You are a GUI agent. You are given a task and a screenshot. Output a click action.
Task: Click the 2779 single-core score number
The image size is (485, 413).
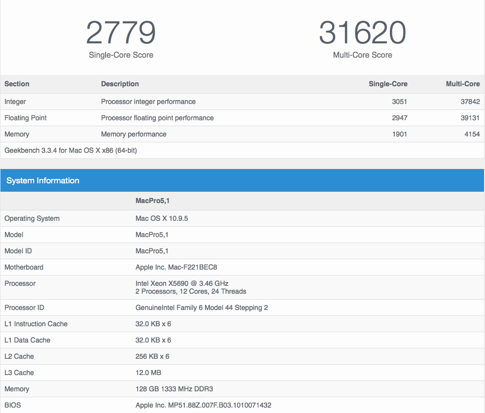(x=121, y=33)
